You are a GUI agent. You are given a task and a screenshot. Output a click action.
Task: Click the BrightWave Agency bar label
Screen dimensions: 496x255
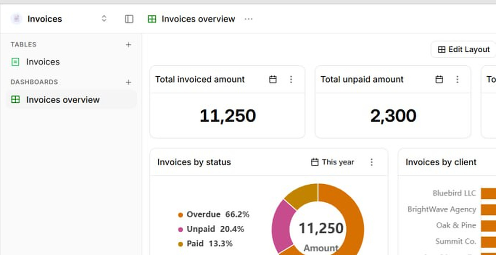(x=442, y=209)
